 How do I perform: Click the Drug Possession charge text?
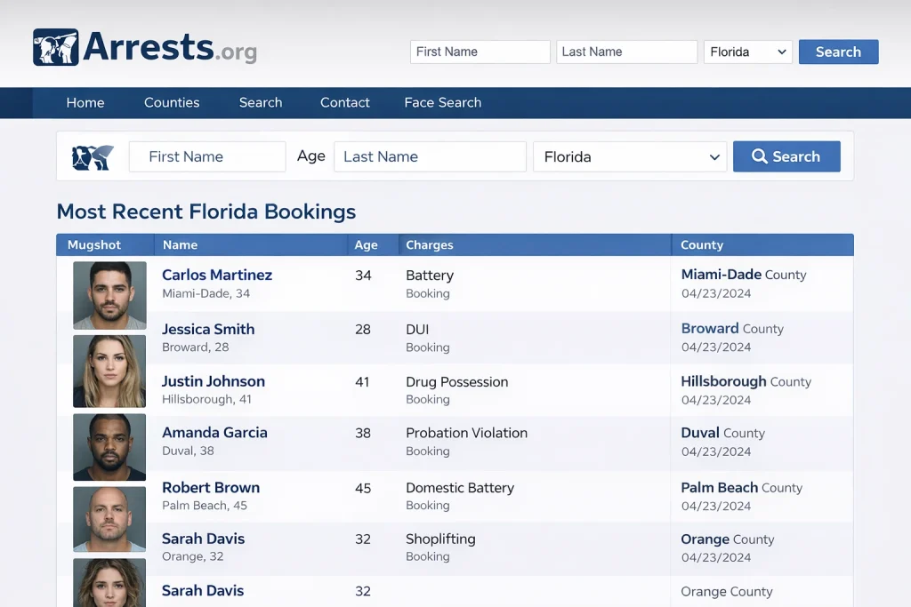tap(456, 382)
